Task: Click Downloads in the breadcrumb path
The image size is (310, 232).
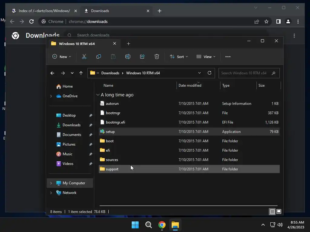Action: point(110,73)
